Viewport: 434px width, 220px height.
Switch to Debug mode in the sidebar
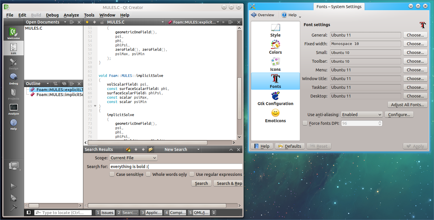14,78
